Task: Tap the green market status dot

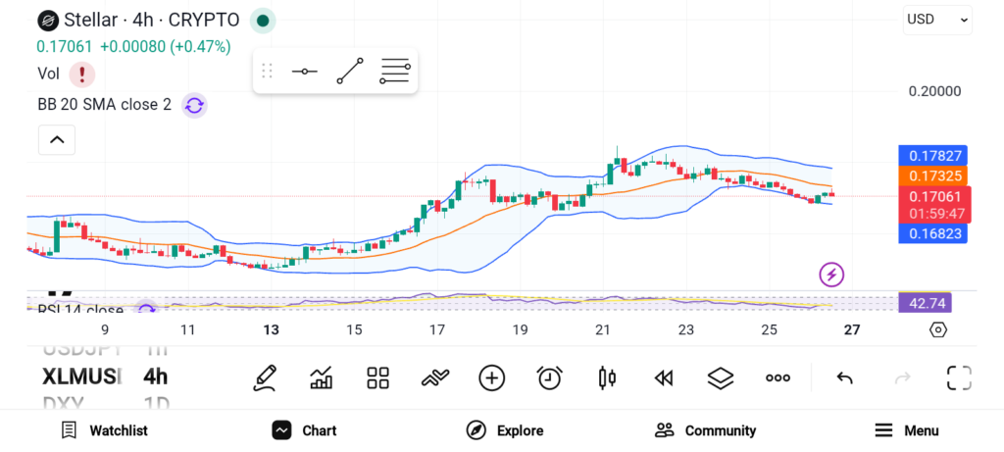Action: click(263, 20)
